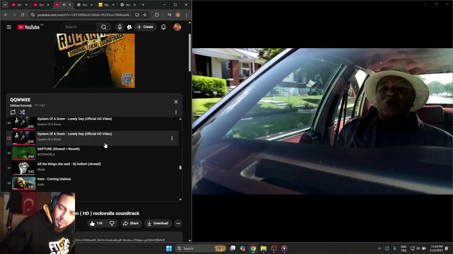Bookmark this page with star icon

[x=145, y=15]
